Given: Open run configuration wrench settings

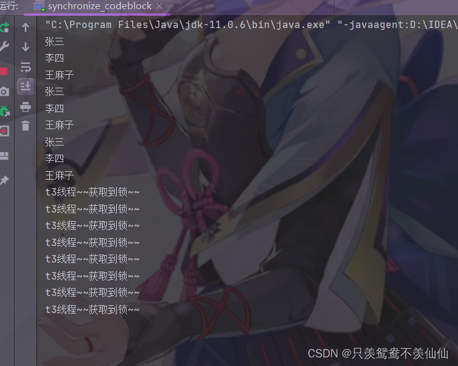Looking at the screenshot, I should [4, 46].
